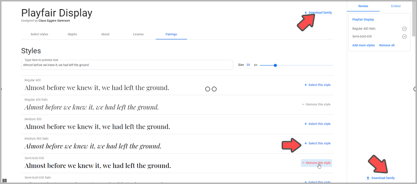Viewport: 417px width, 184px height.
Task: Open the Pairings tab
Action: pyautogui.click(x=171, y=34)
